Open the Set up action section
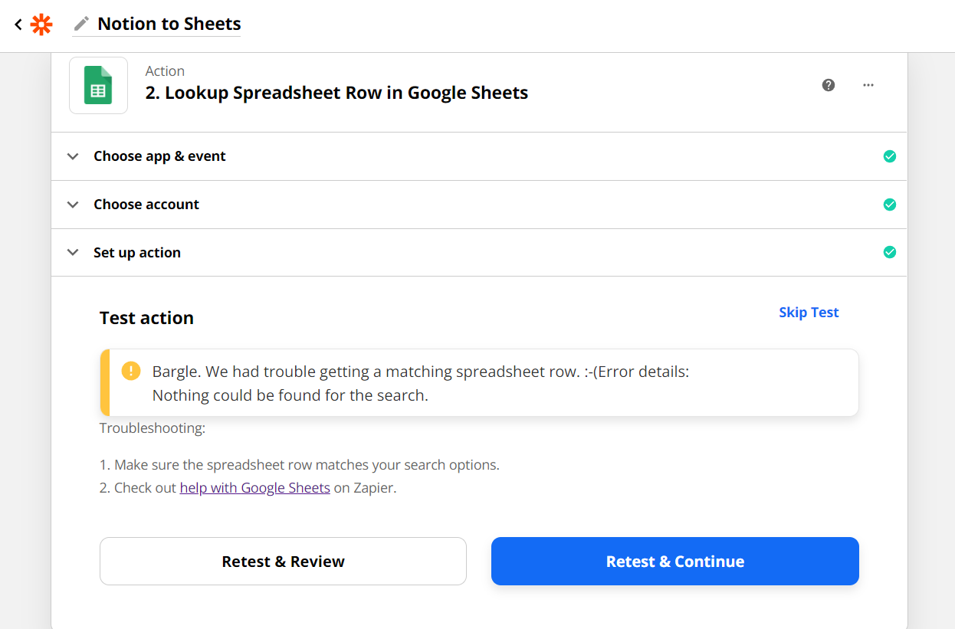Screen dimensions: 955x629 point(479,253)
